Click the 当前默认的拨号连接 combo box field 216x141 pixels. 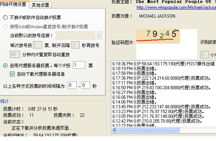pos(79,36)
